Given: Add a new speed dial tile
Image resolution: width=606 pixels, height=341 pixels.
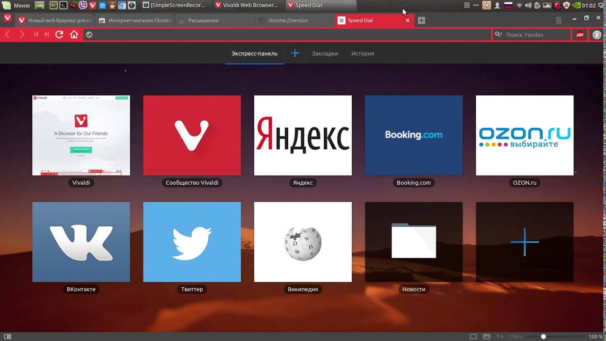Looking at the screenshot, I should coord(525,242).
